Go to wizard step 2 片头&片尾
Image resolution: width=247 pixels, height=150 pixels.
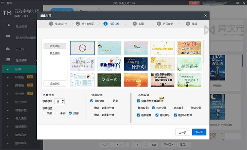point(85,24)
